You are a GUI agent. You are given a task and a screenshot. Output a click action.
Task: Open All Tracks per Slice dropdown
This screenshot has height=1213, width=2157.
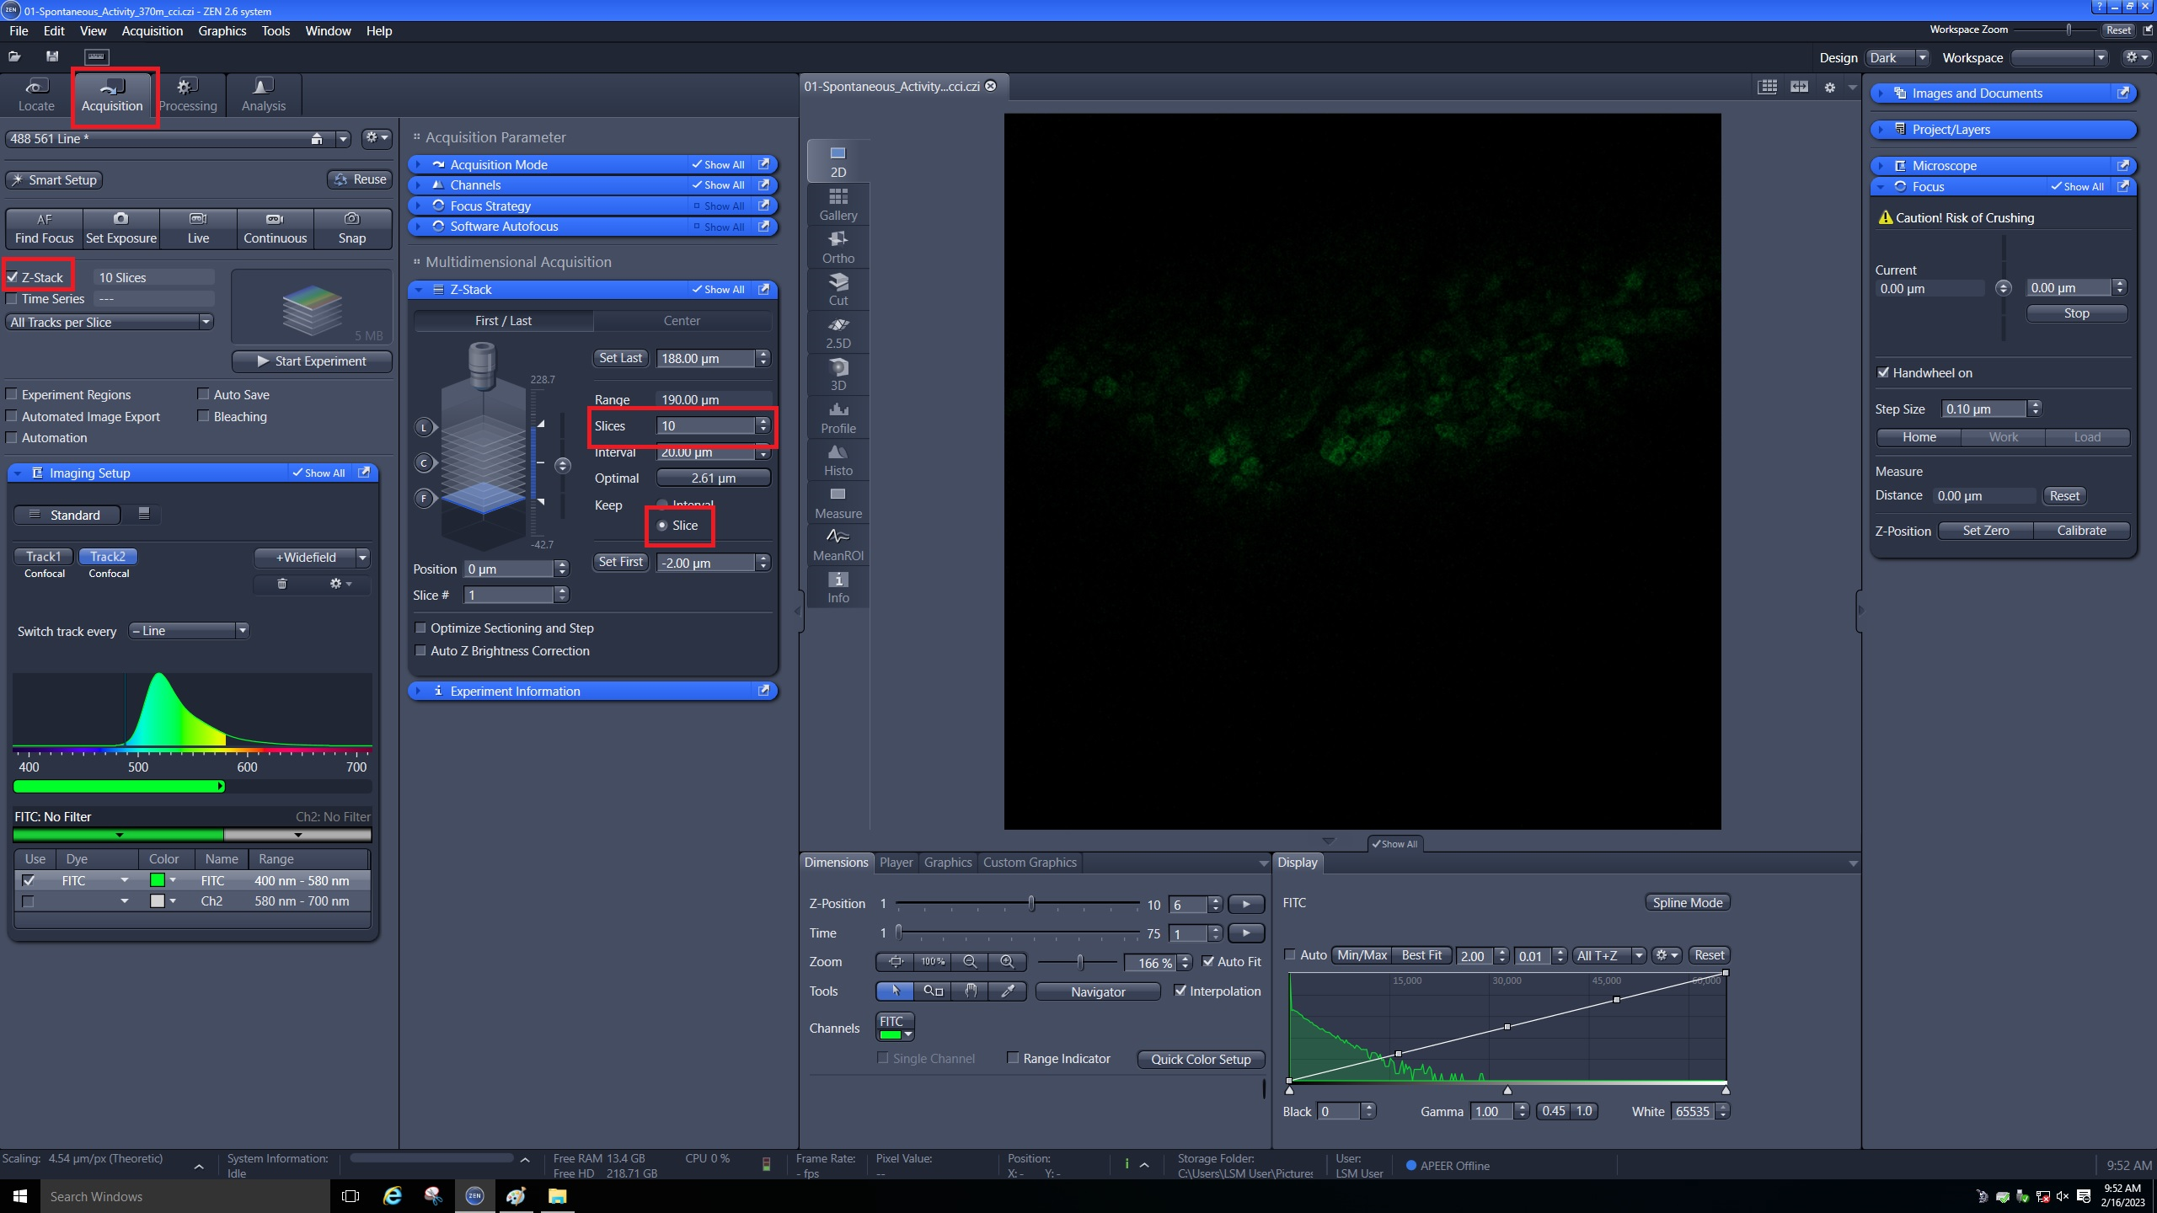[205, 322]
